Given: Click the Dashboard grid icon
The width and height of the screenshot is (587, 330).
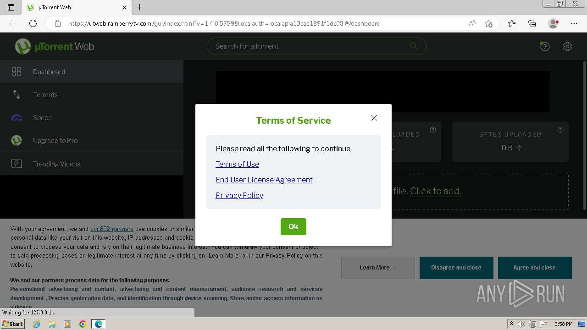Looking at the screenshot, I should tap(17, 71).
